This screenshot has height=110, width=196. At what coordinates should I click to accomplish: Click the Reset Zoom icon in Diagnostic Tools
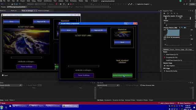(177, 13)
